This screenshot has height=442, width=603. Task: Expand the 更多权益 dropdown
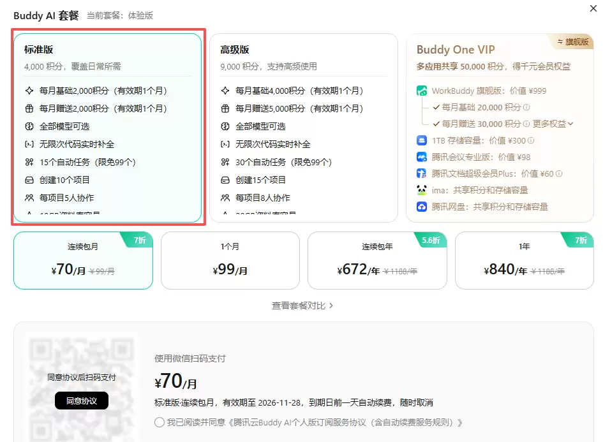553,124
